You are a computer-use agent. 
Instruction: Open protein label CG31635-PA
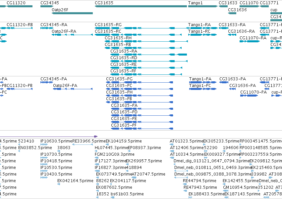click(124, 105)
